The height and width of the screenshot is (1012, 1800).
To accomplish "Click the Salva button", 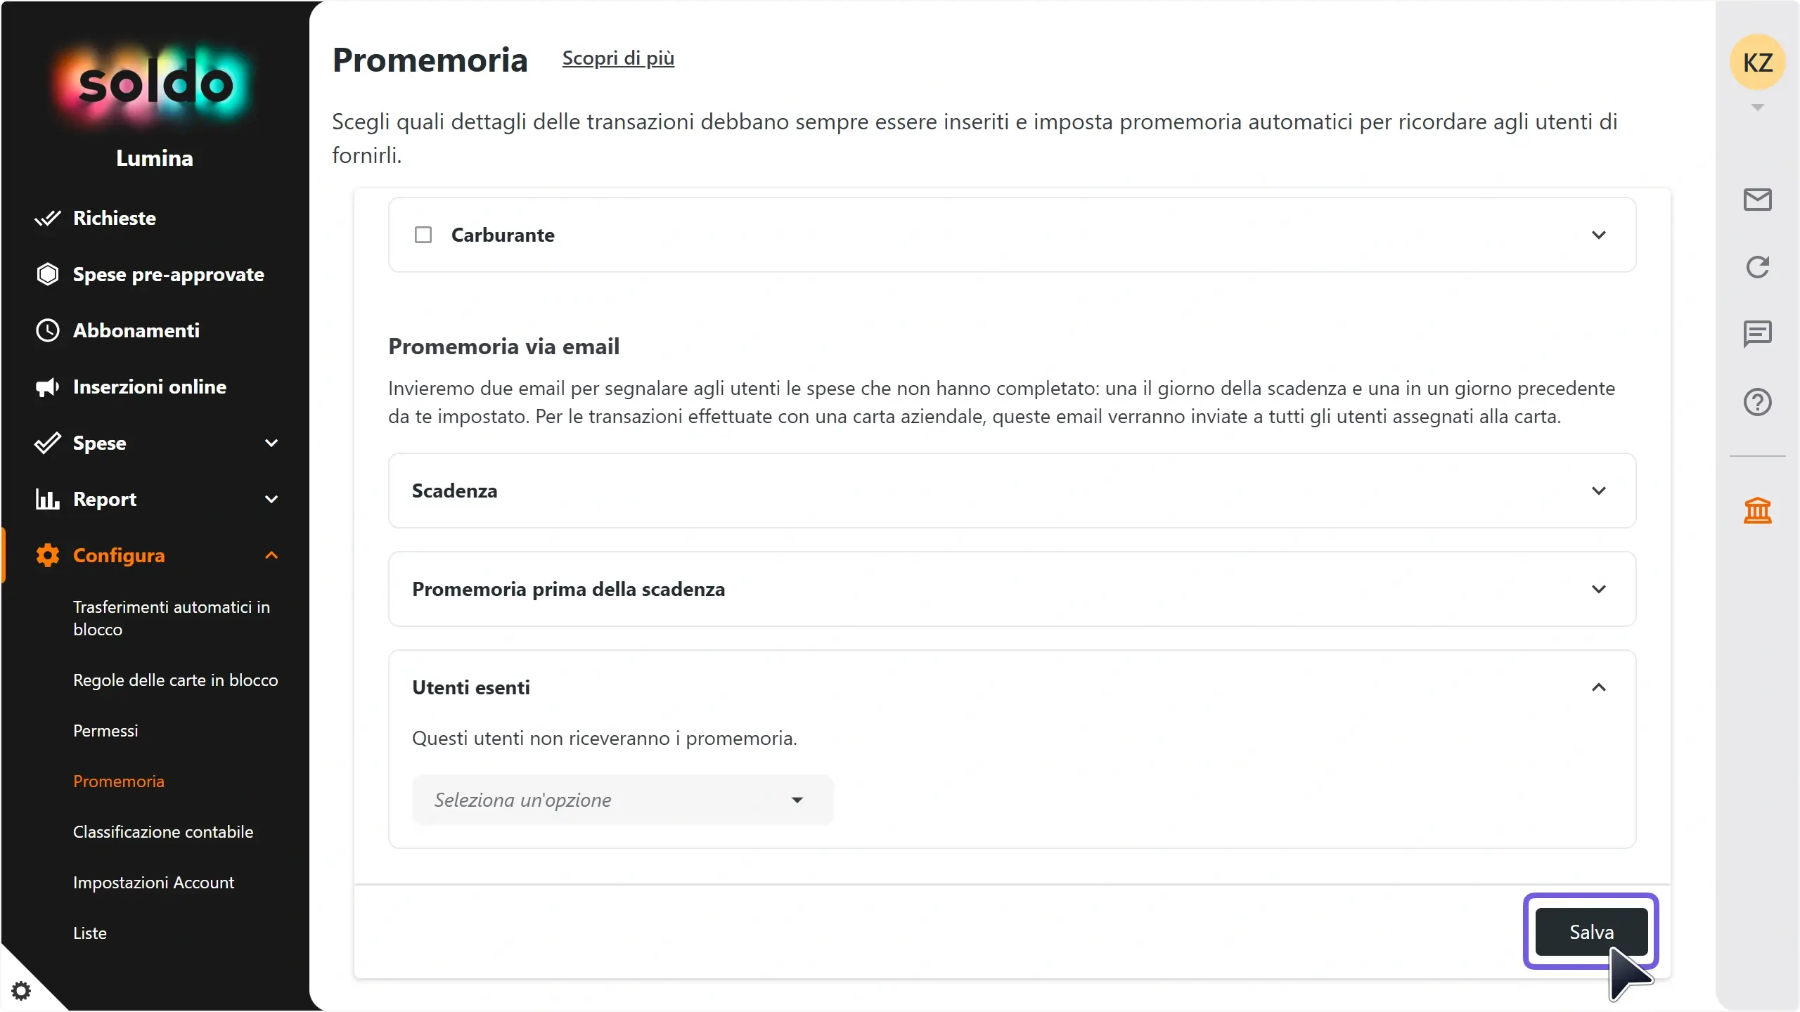I will coord(1591,932).
